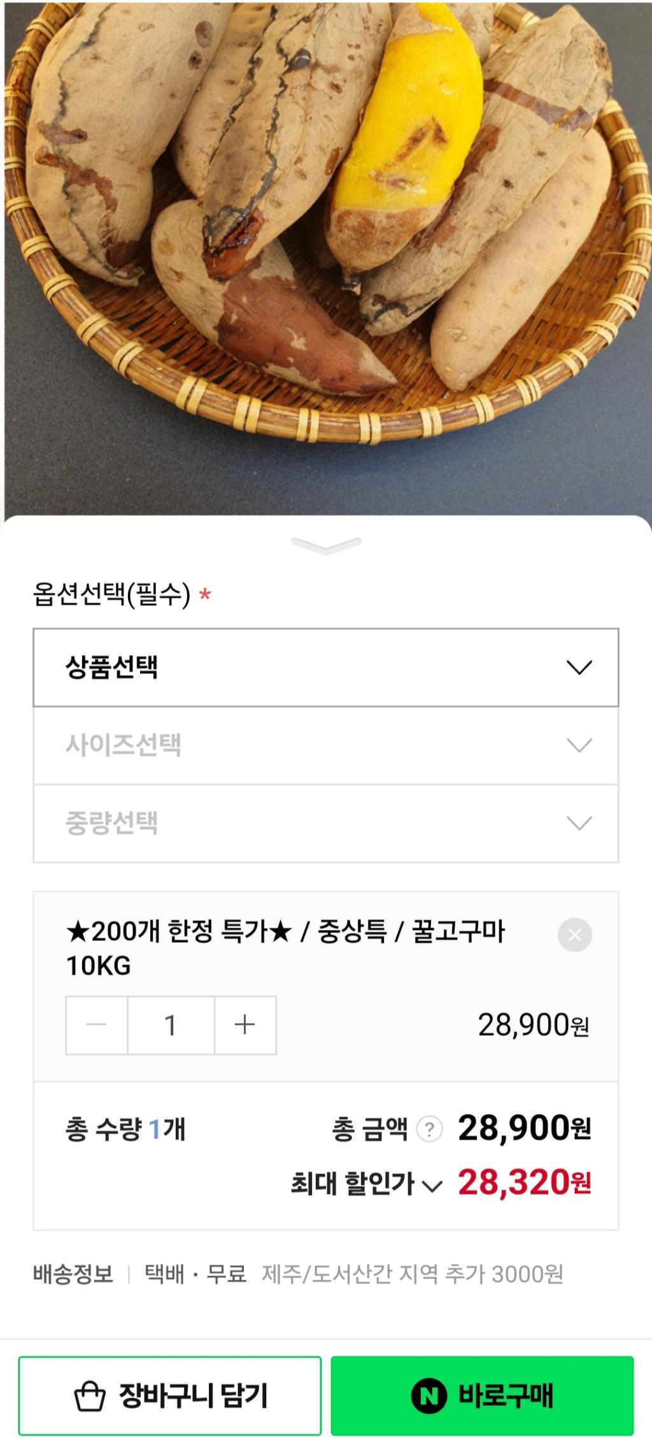
Task: Remove the selected 꿀고구마 10KG option
Action: click(574, 935)
